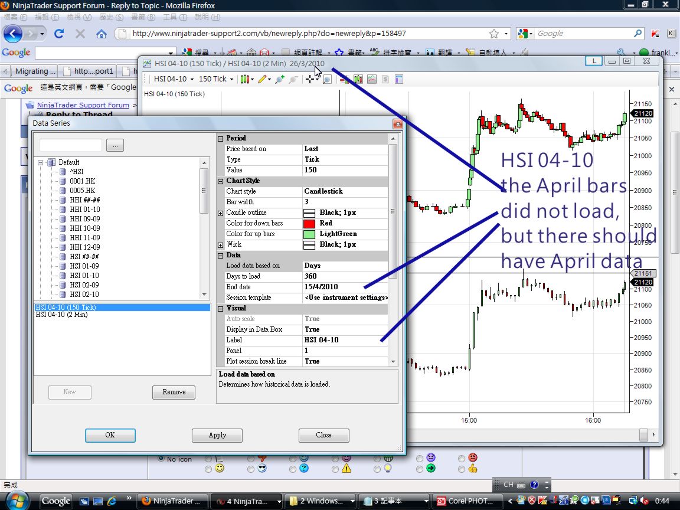
Task: Collapse the Visual property group
Action: tap(220, 309)
